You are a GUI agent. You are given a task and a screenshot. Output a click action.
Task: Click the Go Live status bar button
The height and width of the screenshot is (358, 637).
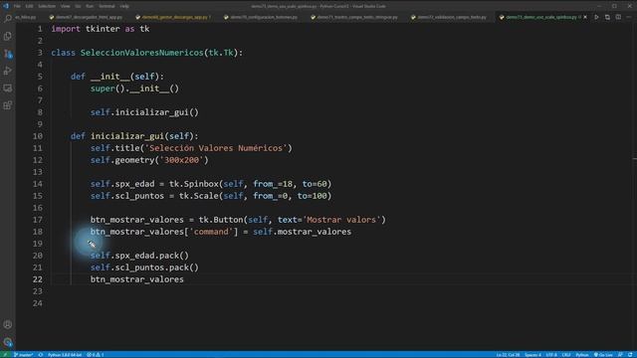click(603, 355)
